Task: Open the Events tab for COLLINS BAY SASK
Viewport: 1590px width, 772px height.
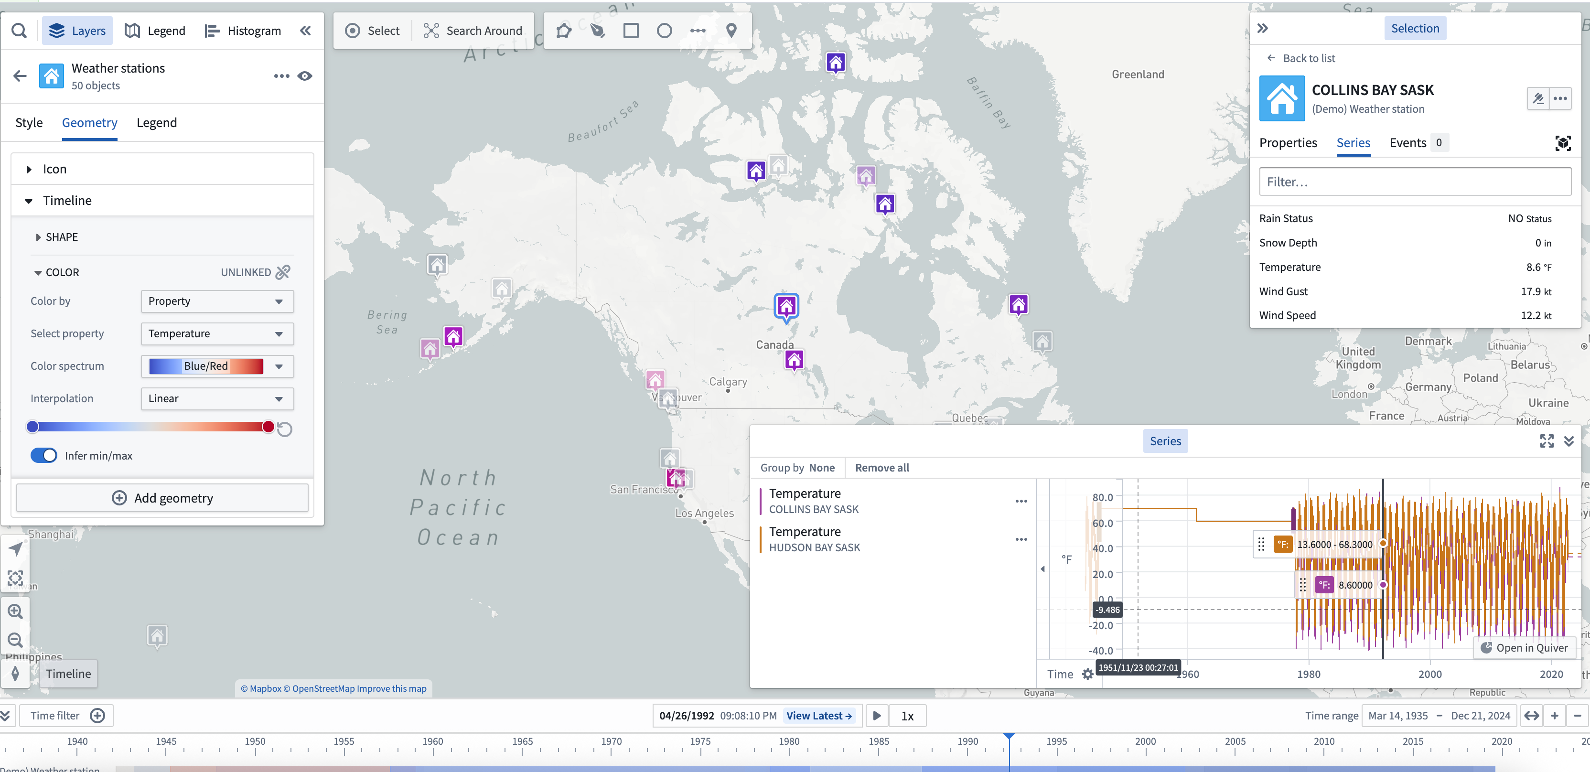Action: [x=1408, y=142]
